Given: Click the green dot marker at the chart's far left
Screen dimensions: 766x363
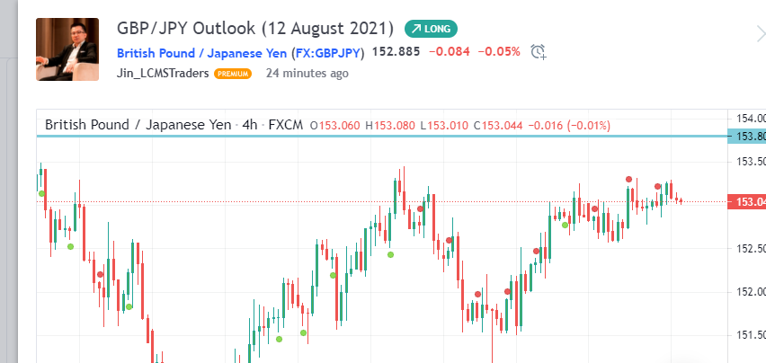Looking at the screenshot, I should point(41,192).
